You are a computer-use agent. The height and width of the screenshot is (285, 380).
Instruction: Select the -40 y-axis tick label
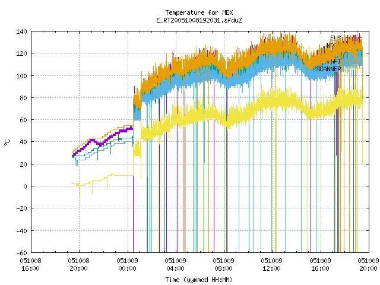pos(21,231)
